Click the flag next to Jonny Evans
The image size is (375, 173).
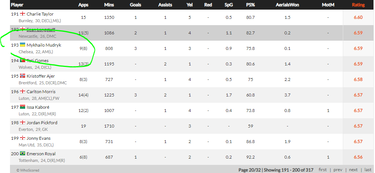22,138
